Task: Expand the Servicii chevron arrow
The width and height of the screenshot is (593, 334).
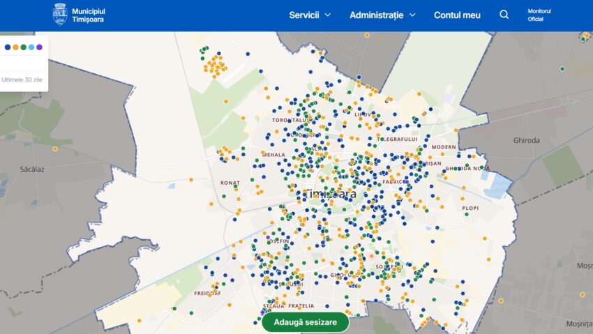Action: (x=327, y=15)
